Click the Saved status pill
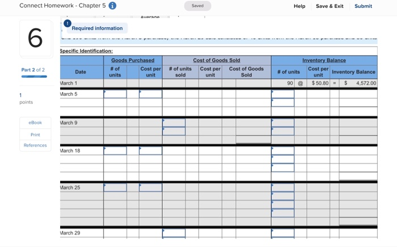397x247 pixels. 197,6
